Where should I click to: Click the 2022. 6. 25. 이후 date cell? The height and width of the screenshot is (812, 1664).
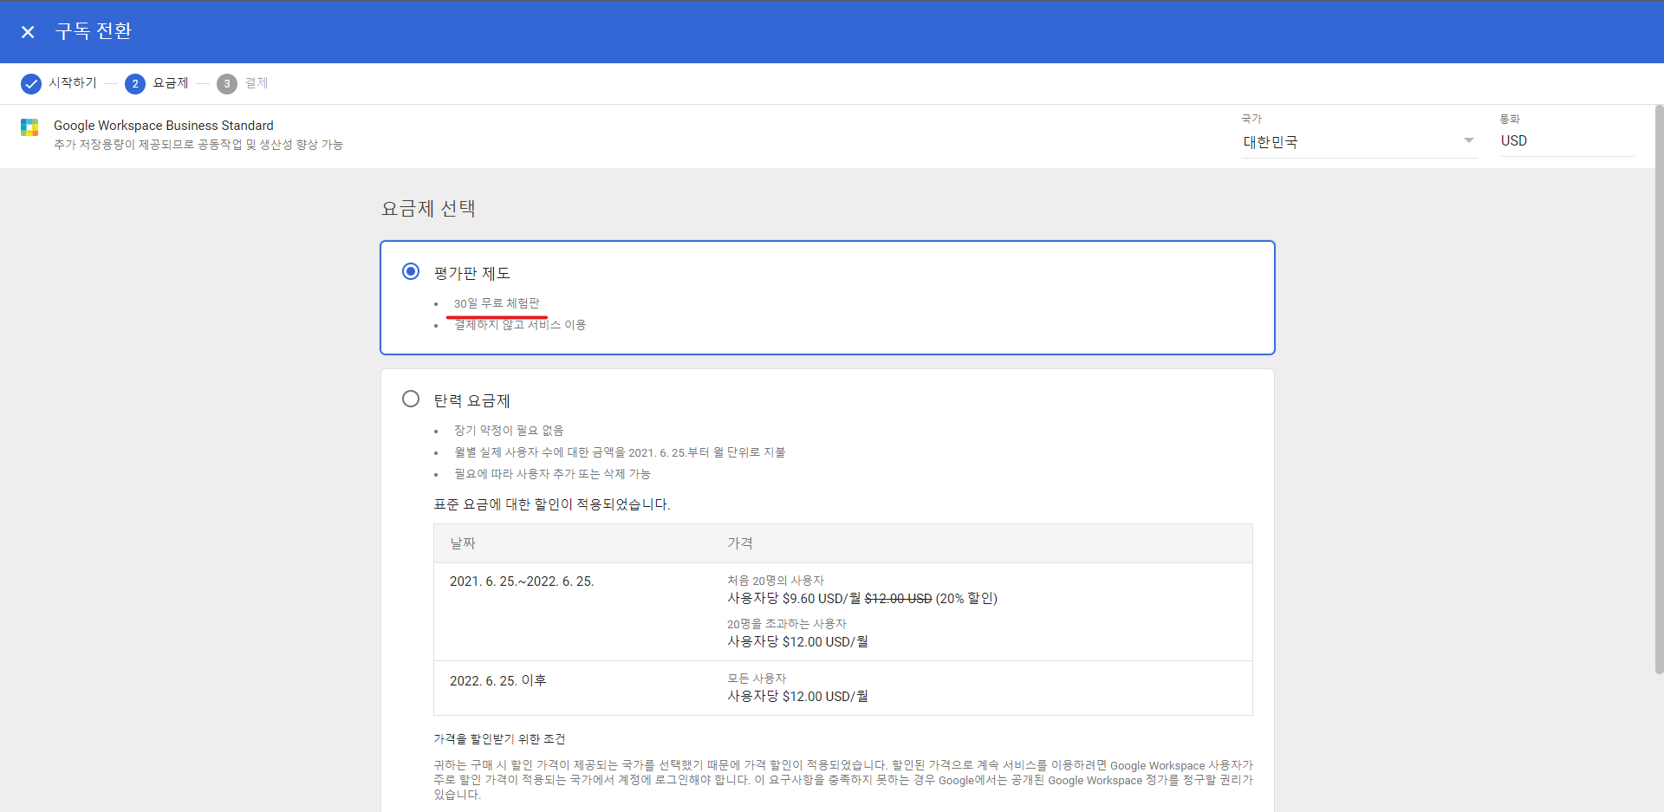(x=498, y=680)
